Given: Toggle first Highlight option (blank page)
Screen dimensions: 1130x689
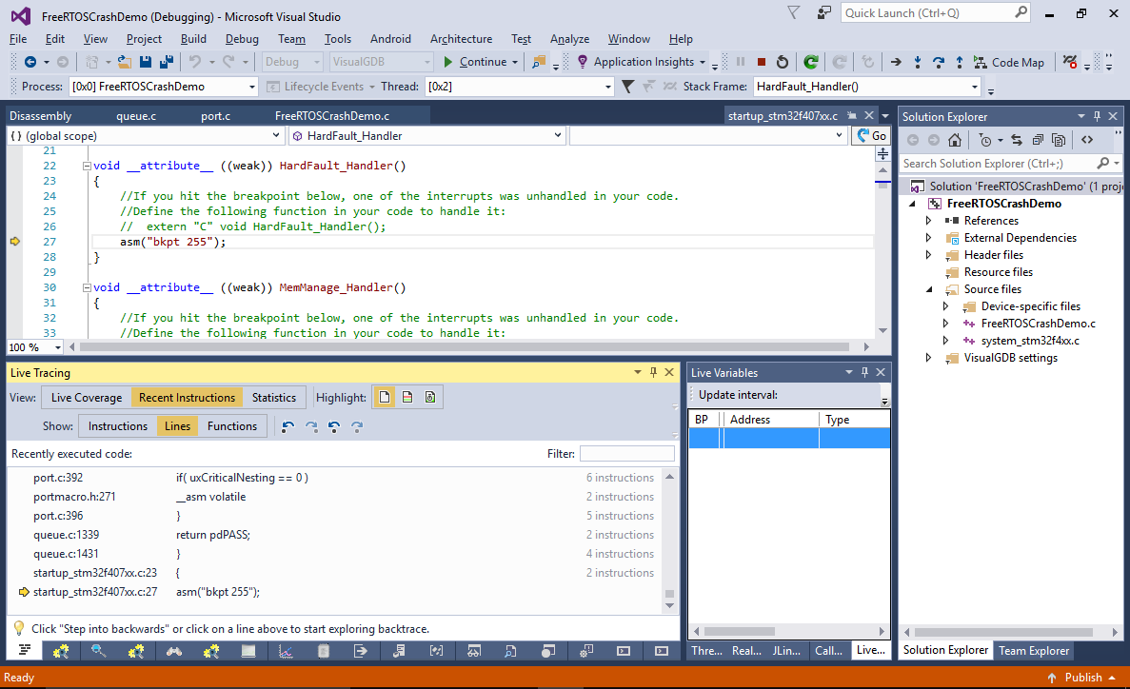Looking at the screenshot, I should pyautogui.click(x=385, y=397).
